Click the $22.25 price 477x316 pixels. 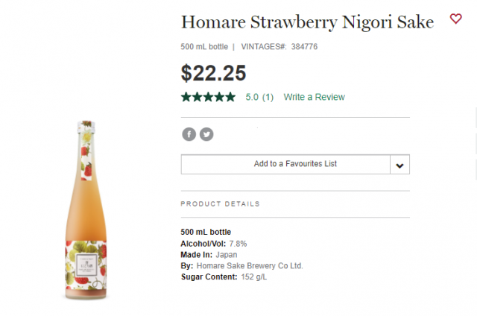tap(214, 72)
